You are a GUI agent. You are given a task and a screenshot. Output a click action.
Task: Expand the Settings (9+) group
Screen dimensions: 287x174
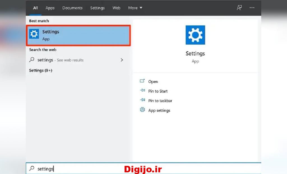pyautogui.click(x=41, y=70)
